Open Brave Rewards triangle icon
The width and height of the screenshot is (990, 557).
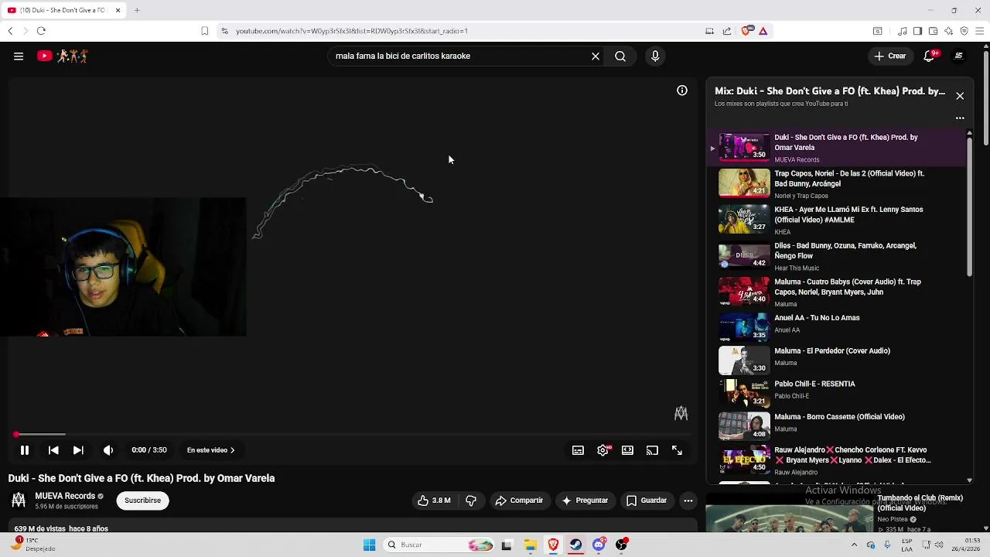pos(763,31)
